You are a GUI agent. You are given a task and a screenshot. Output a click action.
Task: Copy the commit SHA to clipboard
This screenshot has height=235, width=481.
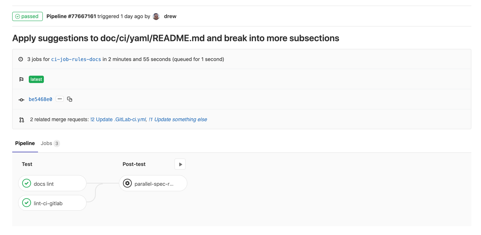point(70,99)
